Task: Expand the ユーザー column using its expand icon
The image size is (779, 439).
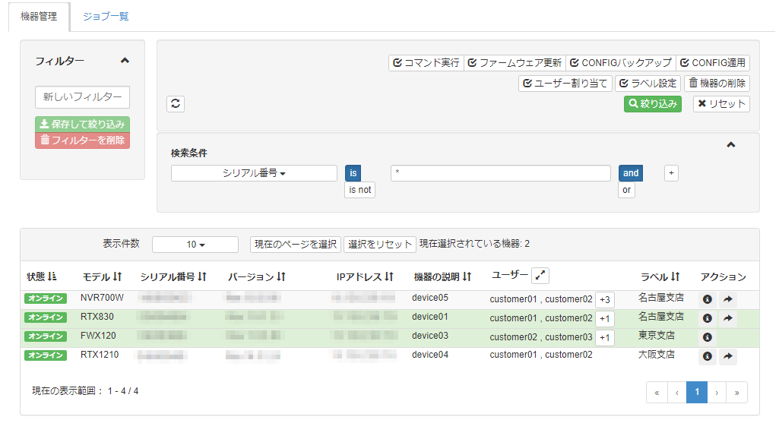Action: click(x=540, y=275)
